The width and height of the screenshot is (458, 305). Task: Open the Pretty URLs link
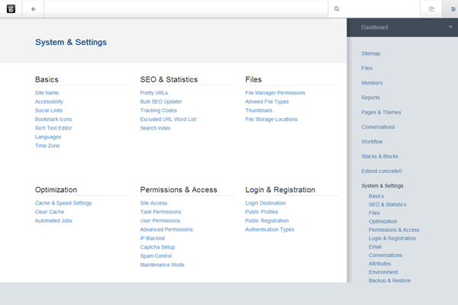153,92
